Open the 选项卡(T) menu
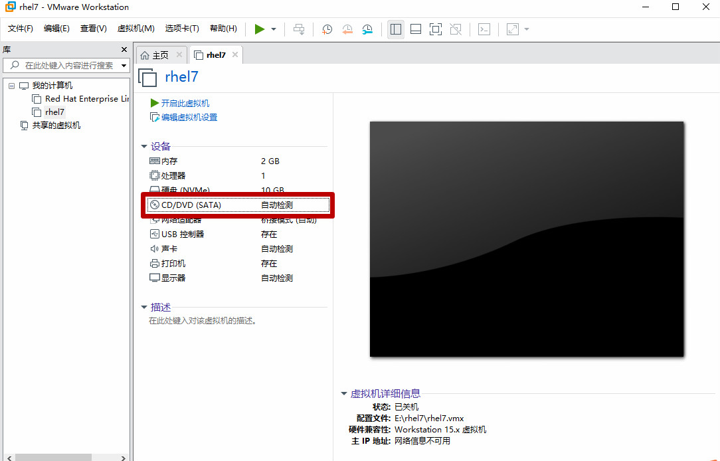 (182, 29)
